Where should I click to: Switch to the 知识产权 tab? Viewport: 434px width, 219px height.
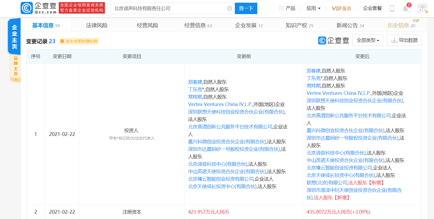click(299, 25)
